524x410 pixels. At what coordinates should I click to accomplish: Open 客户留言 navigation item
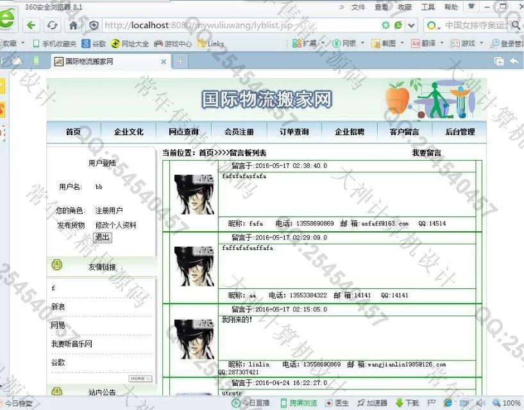(x=404, y=132)
